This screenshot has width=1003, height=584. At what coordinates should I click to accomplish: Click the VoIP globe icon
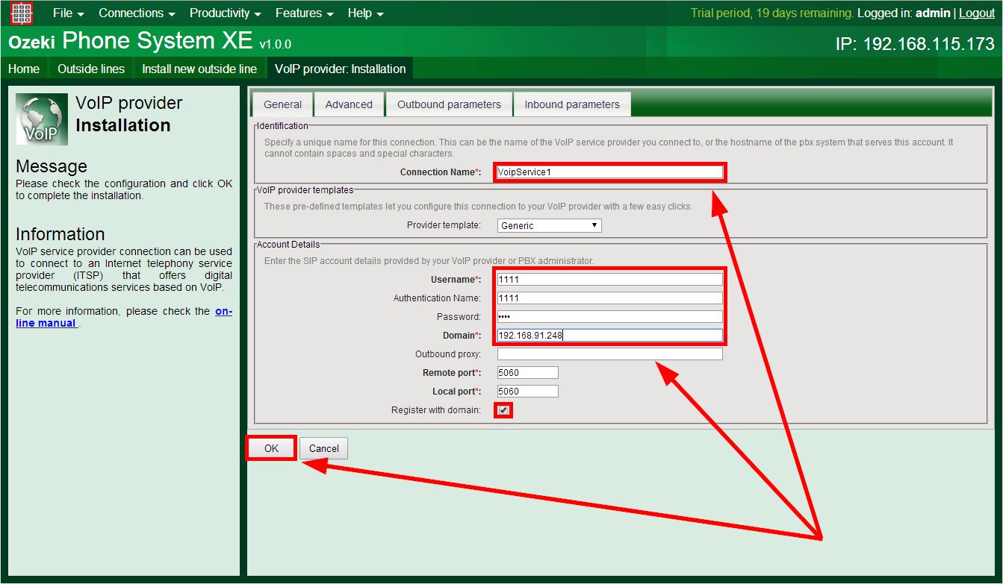[x=42, y=119]
